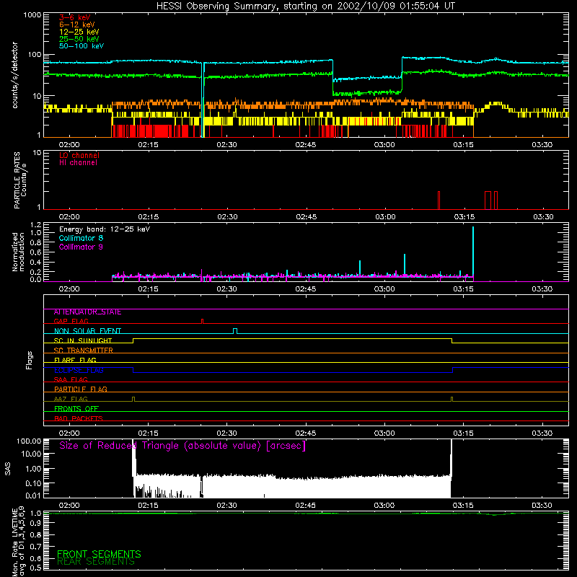This screenshot has height=577, width=577.
Task: Click the Normalized modulation axis label
Action: [x=18, y=252]
